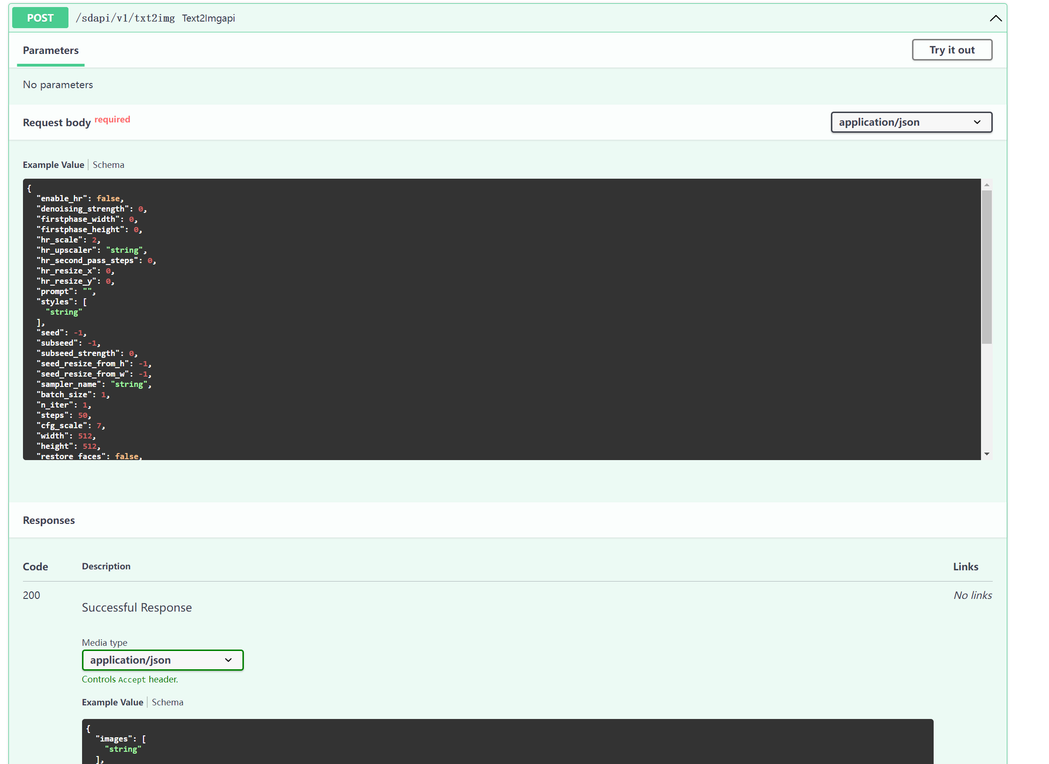
Task: Select response Example Value tab
Action: [113, 702]
